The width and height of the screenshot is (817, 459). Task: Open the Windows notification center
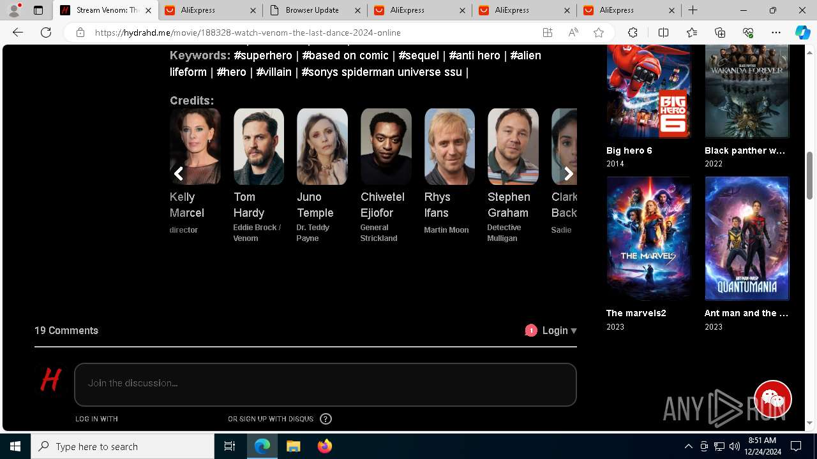click(x=796, y=446)
